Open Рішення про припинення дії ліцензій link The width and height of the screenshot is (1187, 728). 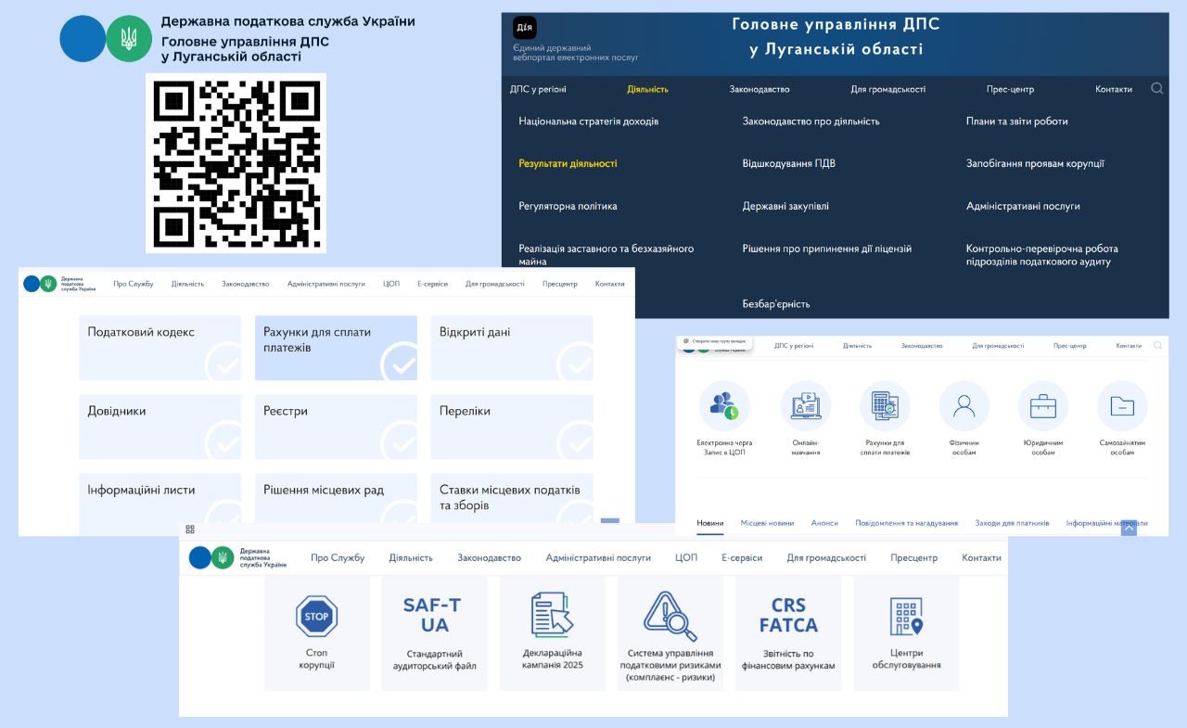click(x=827, y=249)
